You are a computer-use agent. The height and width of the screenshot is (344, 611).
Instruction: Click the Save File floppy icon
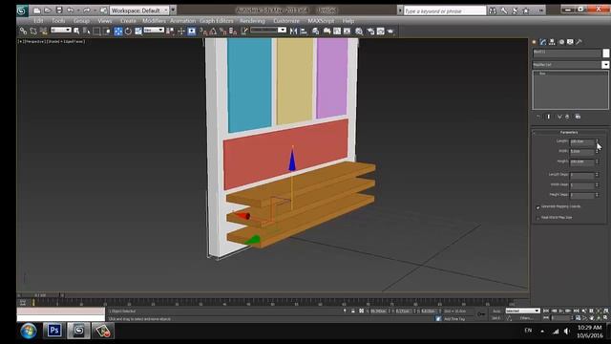(59, 11)
